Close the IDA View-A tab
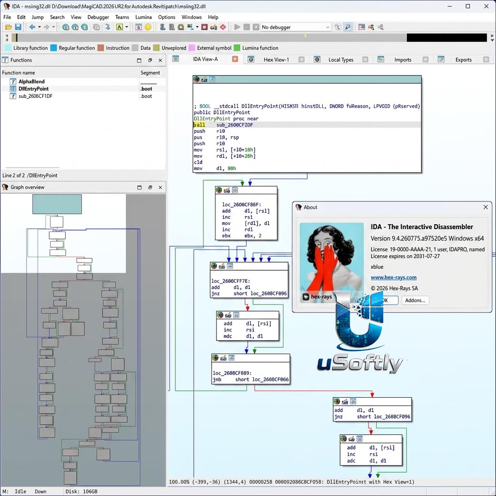Image resolution: width=496 pixels, height=496 pixels. pyautogui.click(x=235, y=59)
